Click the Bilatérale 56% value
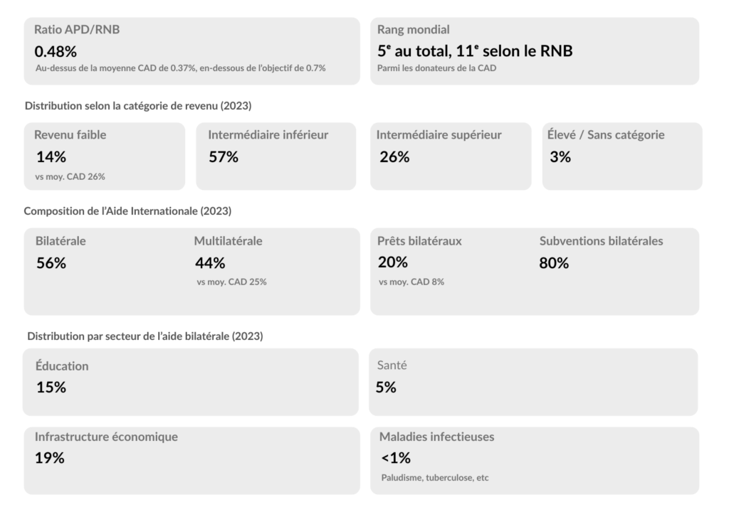 click(x=51, y=263)
